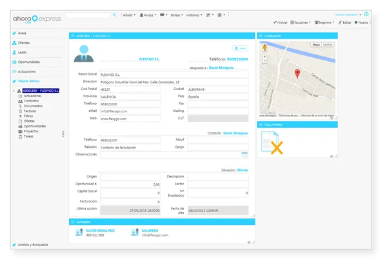
Task: Click the Nuevo button
Action: (361, 22)
